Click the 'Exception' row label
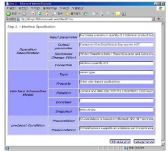 tap(64, 65)
